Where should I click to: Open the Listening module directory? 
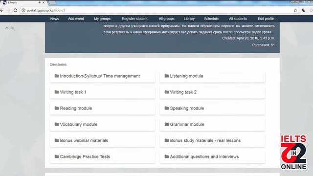coord(212,76)
